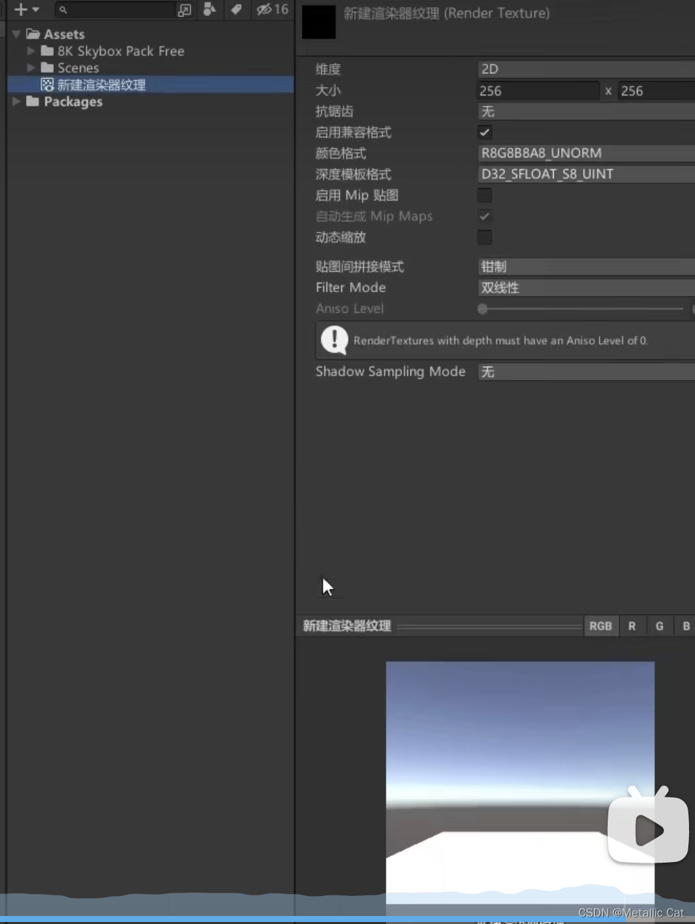Select the RGB channel preview button
Screen dimensions: 695x924
point(600,626)
